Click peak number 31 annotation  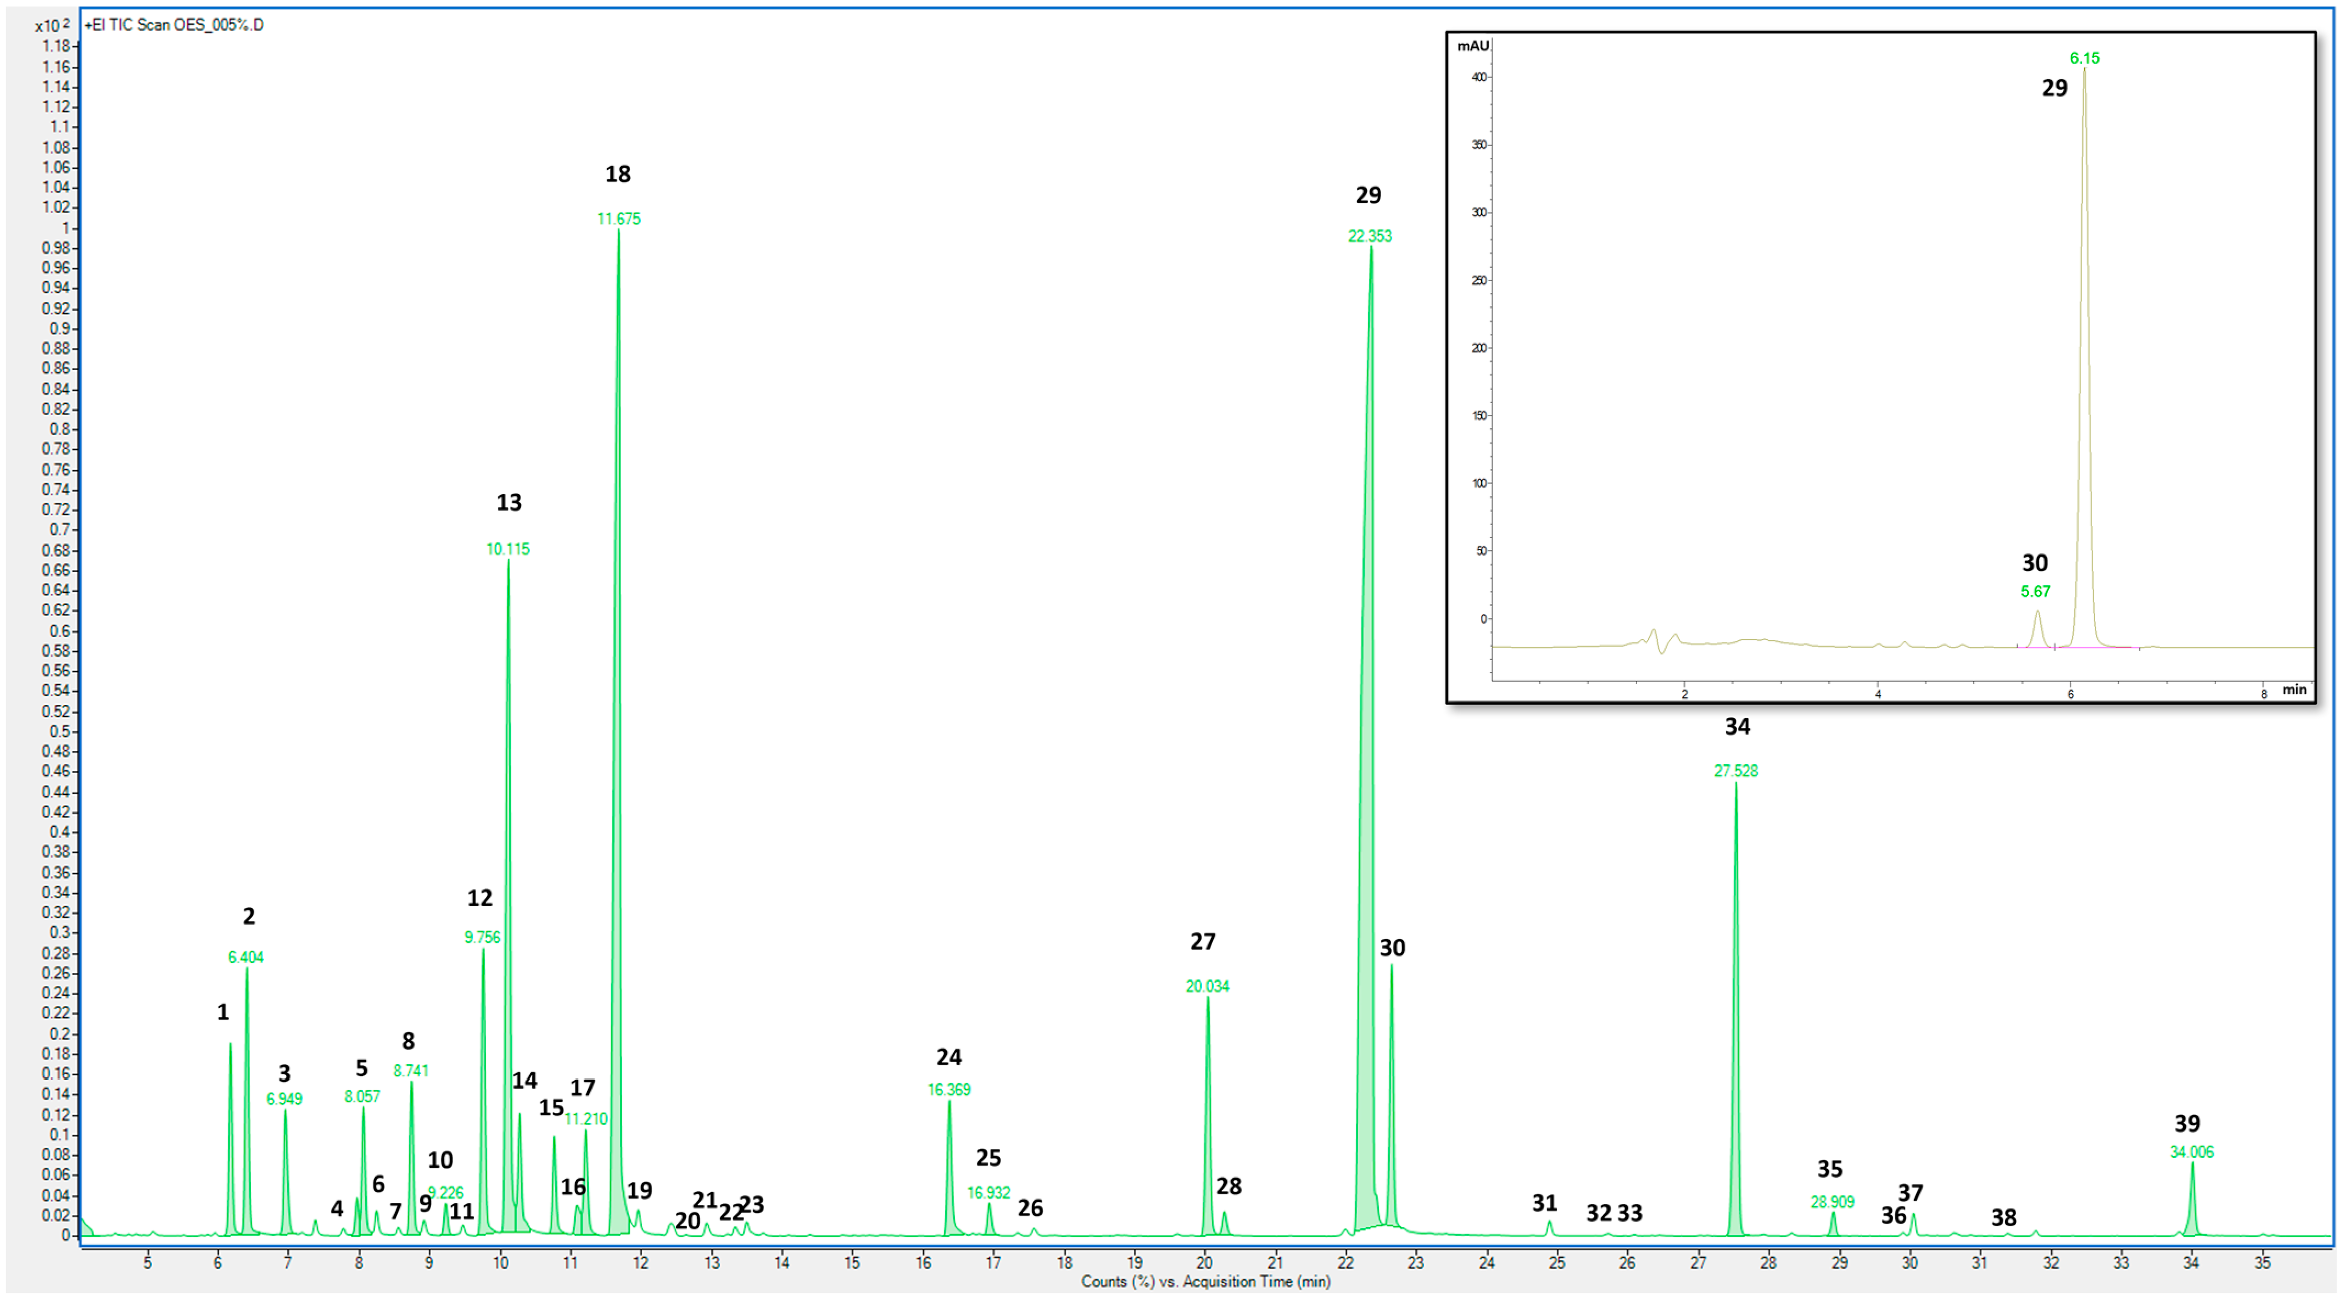pyautogui.click(x=1545, y=1203)
